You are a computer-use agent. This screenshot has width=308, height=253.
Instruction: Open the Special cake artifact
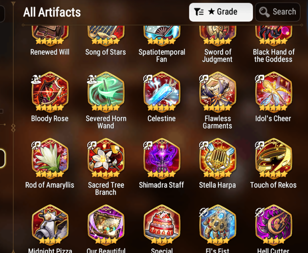click(x=162, y=225)
